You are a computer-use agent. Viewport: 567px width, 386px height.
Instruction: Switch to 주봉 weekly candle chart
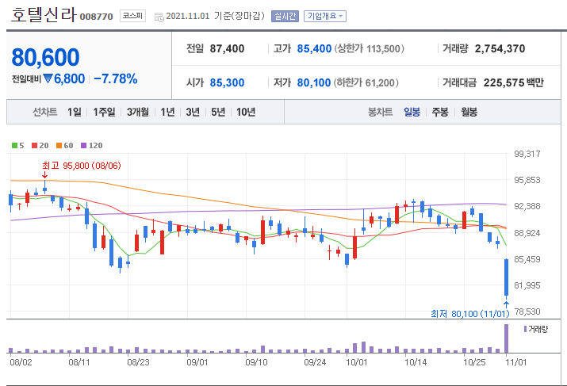point(440,112)
